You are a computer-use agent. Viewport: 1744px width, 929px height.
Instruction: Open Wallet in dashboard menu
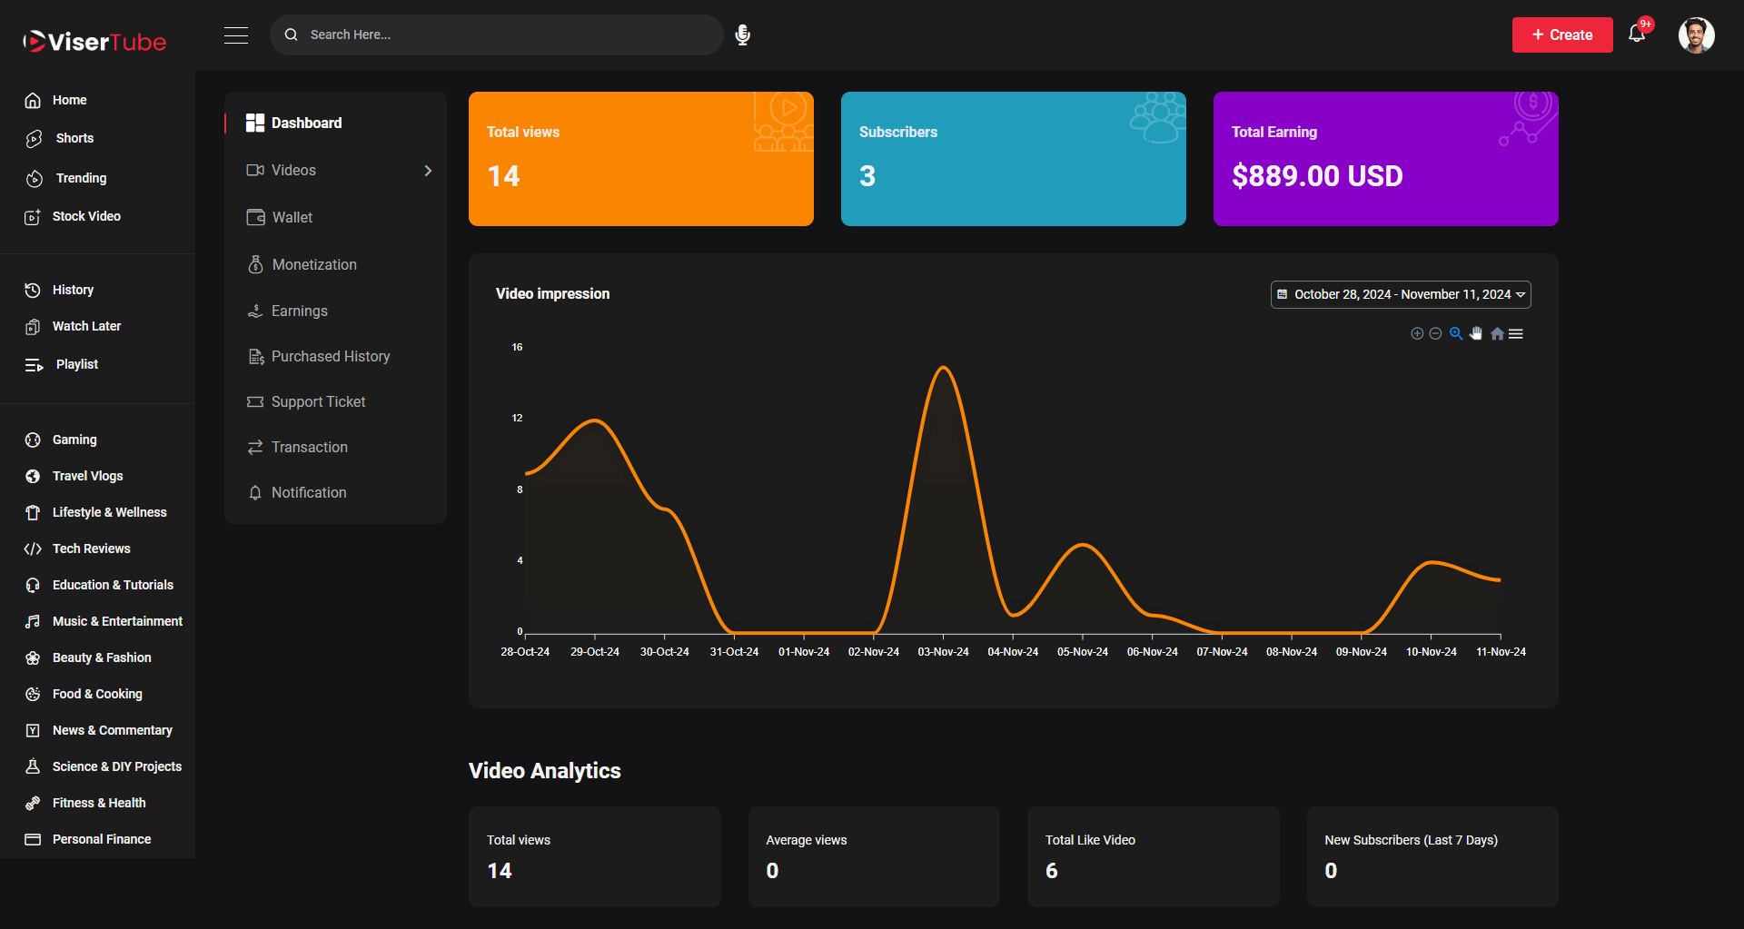pos(292,218)
